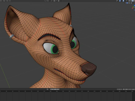Jump to the previous keyframe

(53, 89)
